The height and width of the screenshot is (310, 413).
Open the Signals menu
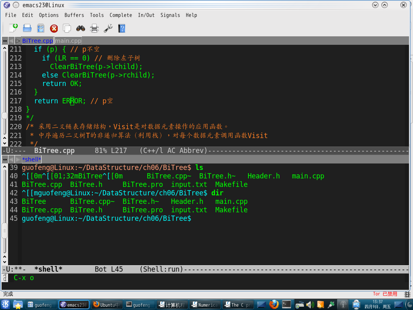pos(170,15)
